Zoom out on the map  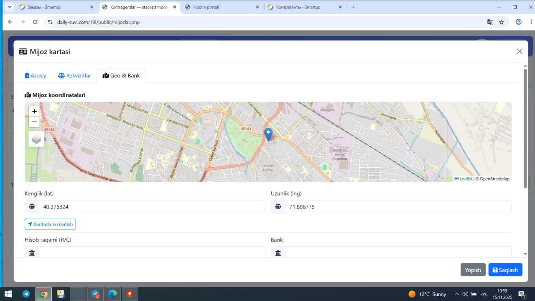(x=34, y=122)
